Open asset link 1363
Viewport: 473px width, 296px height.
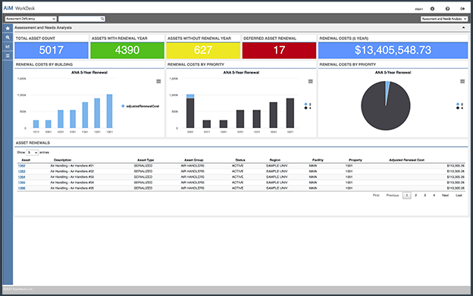click(x=22, y=171)
